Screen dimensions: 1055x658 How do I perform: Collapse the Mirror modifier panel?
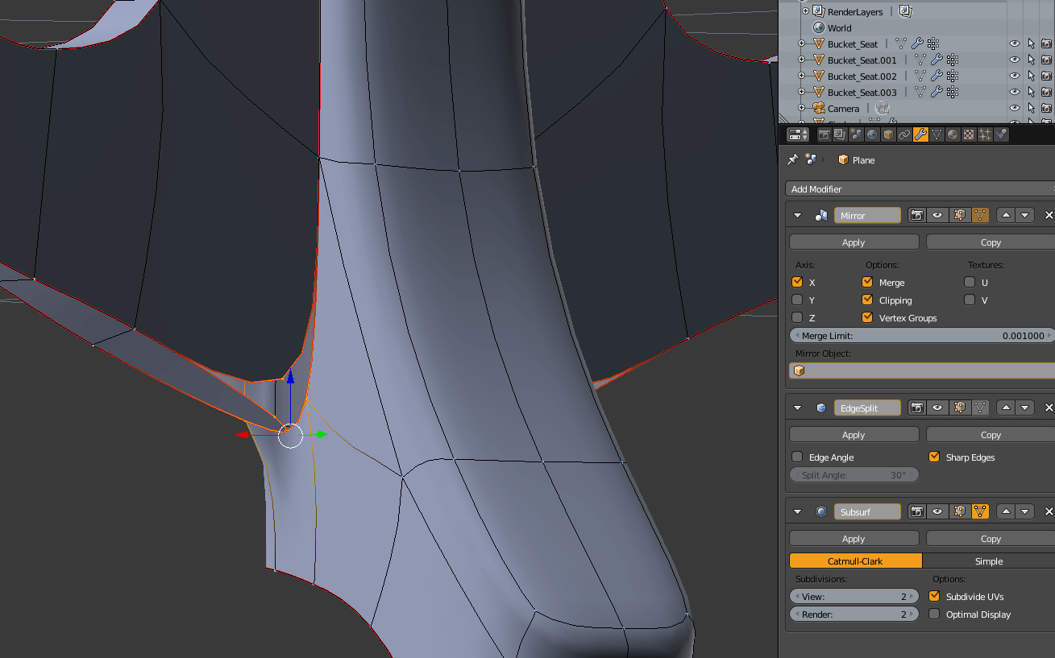[x=798, y=215]
